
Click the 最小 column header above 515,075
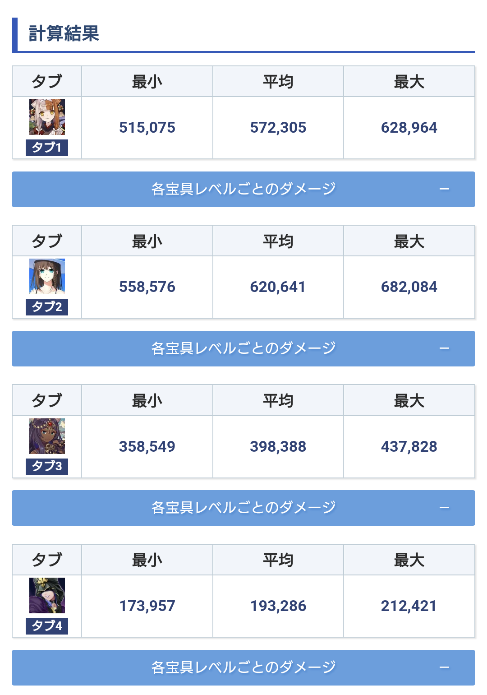click(x=147, y=82)
